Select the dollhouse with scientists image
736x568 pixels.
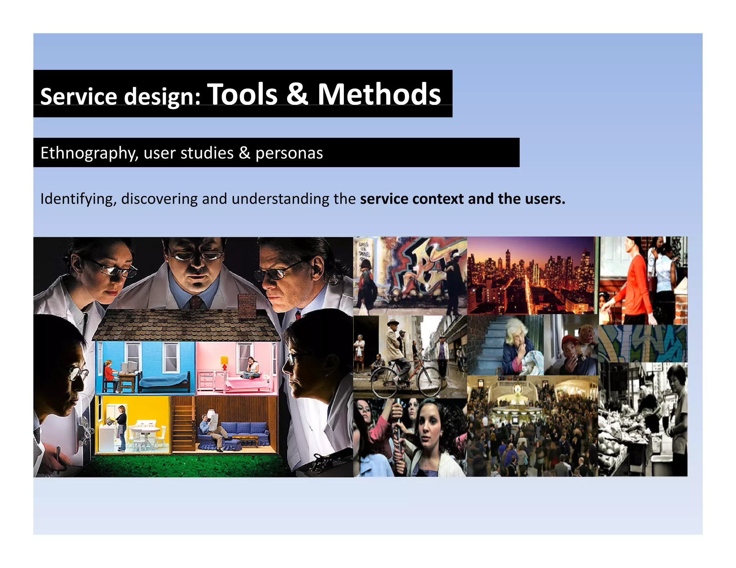pos(193,357)
